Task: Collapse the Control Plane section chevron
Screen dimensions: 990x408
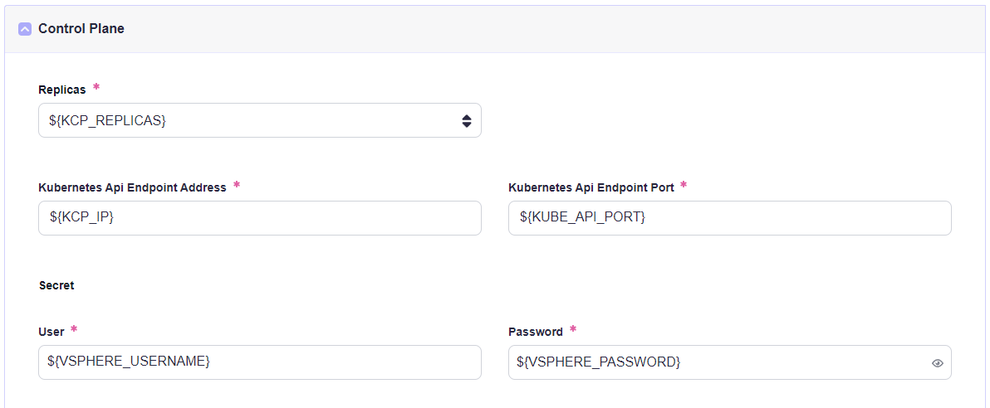Action: 25,29
